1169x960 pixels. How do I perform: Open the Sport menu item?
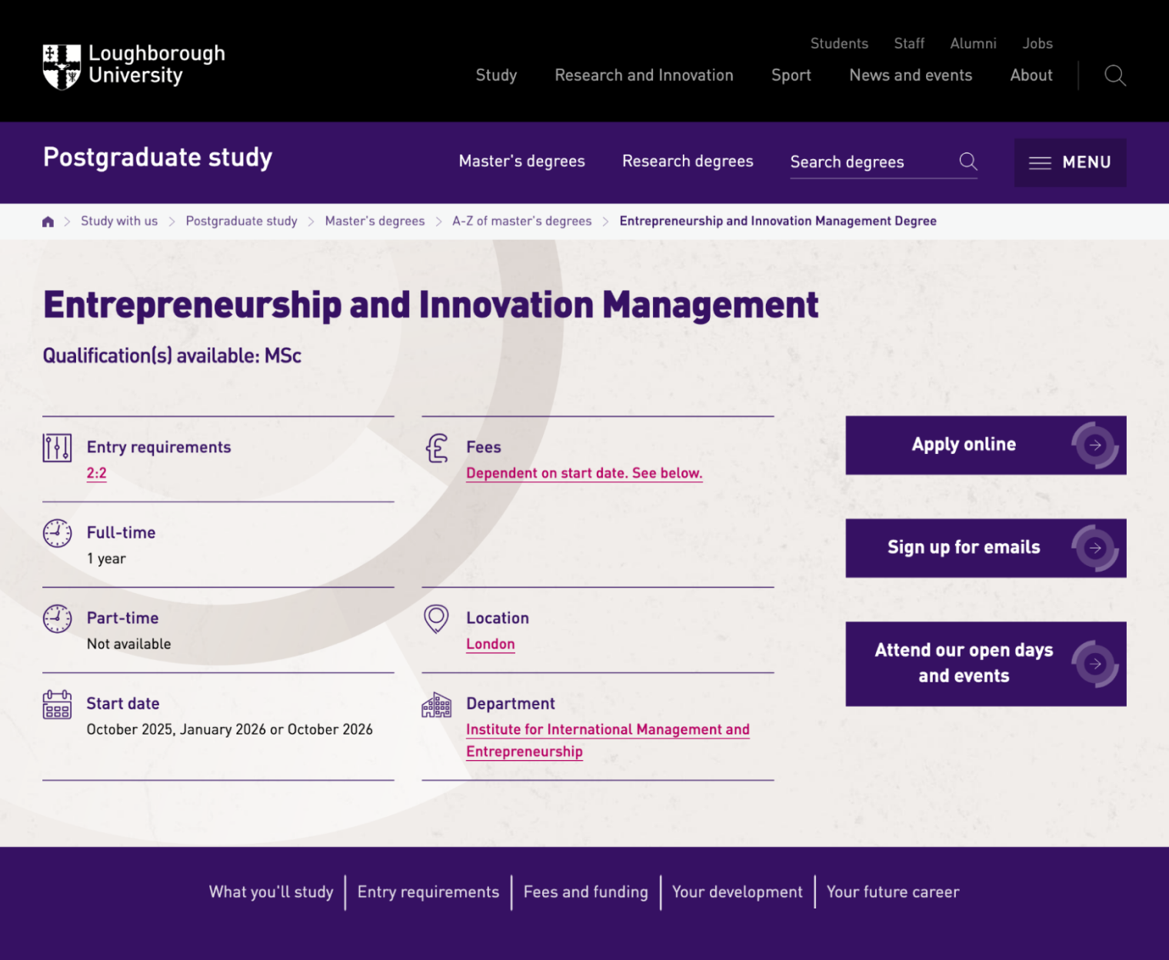coord(791,75)
